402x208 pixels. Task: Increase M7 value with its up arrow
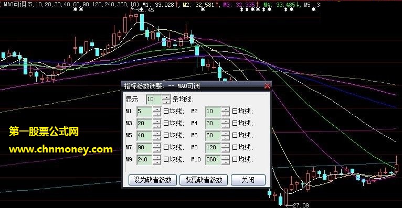pos(156,145)
